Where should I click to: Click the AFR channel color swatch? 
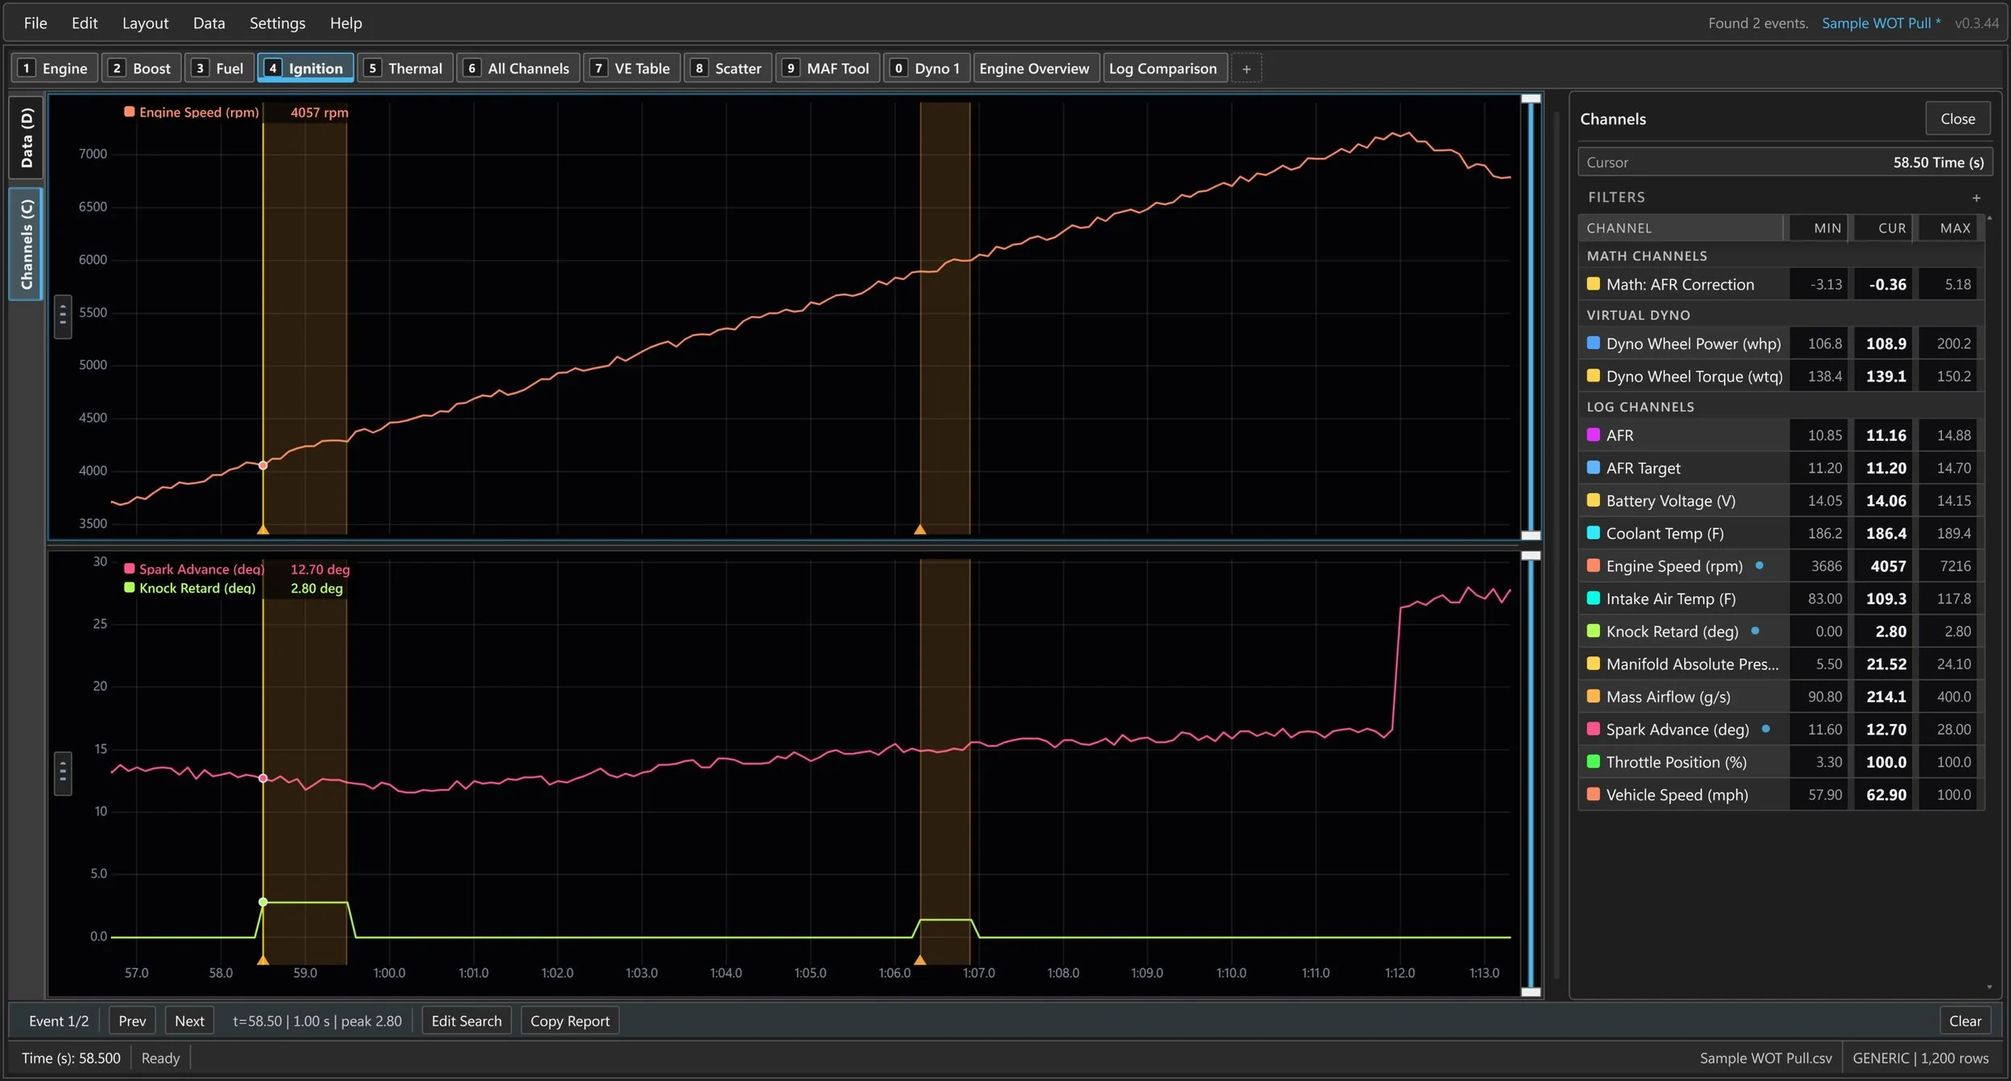(1593, 434)
